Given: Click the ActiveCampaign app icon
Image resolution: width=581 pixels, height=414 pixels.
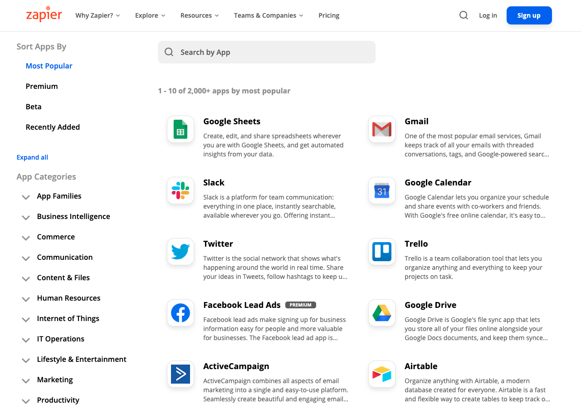Looking at the screenshot, I should tap(181, 374).
